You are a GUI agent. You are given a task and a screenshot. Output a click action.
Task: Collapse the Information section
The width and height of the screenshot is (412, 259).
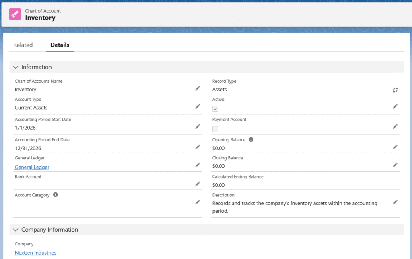coord(16,67)
